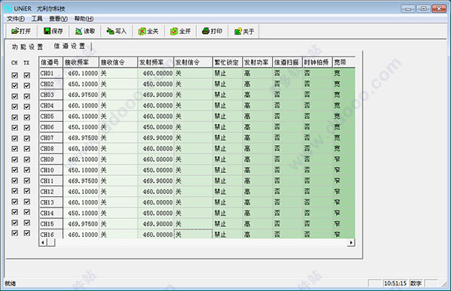Open the 查看(V) menu
Screen dimensions: 451x291
(x=58, y=19)
